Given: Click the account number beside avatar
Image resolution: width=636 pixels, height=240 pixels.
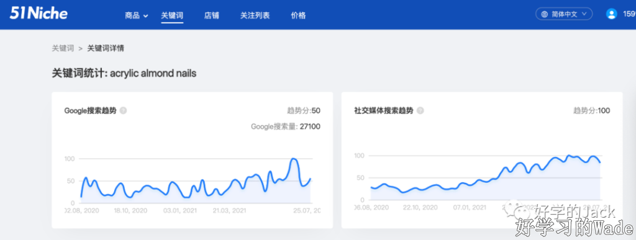Looking at the screenshot, I should [x=629, y=14].
